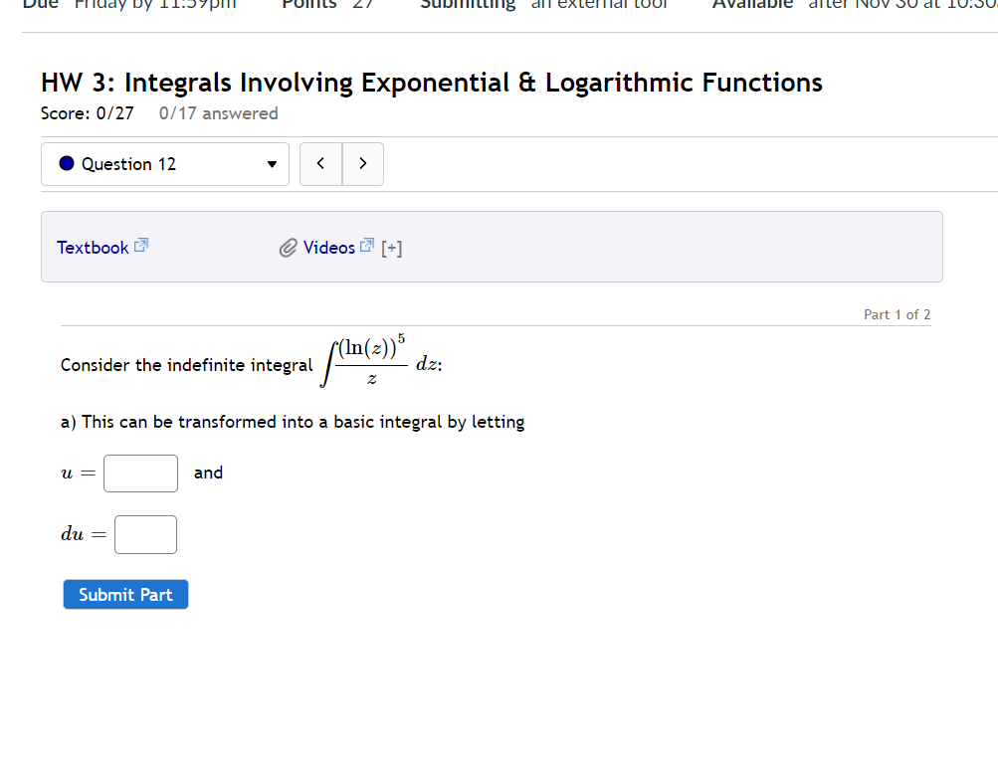Click the Videos link
The image size is (998, 758).
pyautogui.click(x=329, y=247)
